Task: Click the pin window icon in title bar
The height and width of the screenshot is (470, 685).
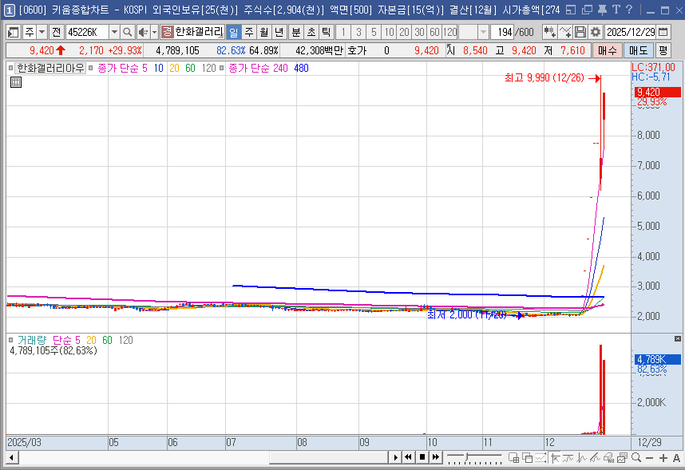Action: pos(602,10)
